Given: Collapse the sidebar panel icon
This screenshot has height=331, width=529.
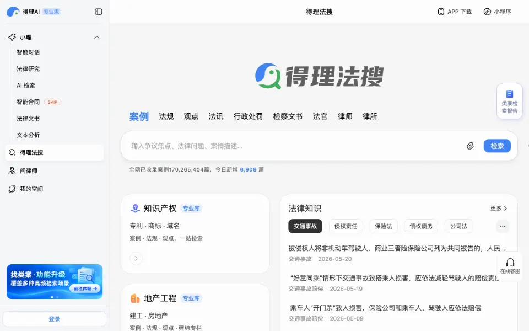Looking at the screenshot, I should click(x=98, y=12).
